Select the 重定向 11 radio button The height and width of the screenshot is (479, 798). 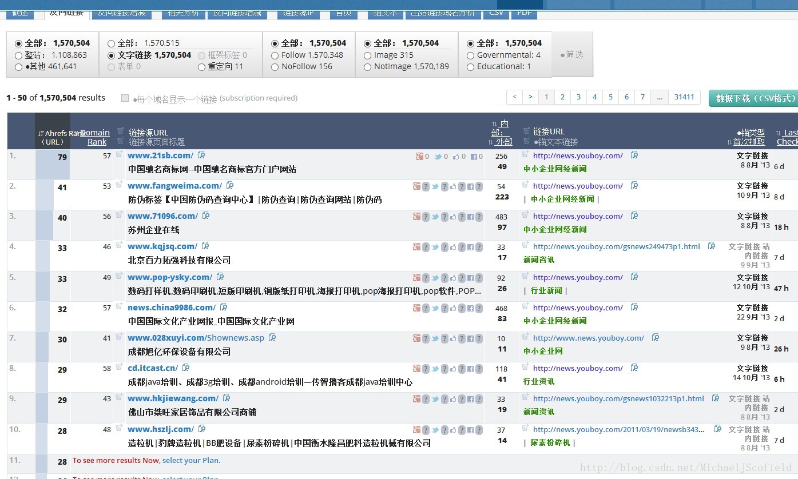[x=201, y=67]
